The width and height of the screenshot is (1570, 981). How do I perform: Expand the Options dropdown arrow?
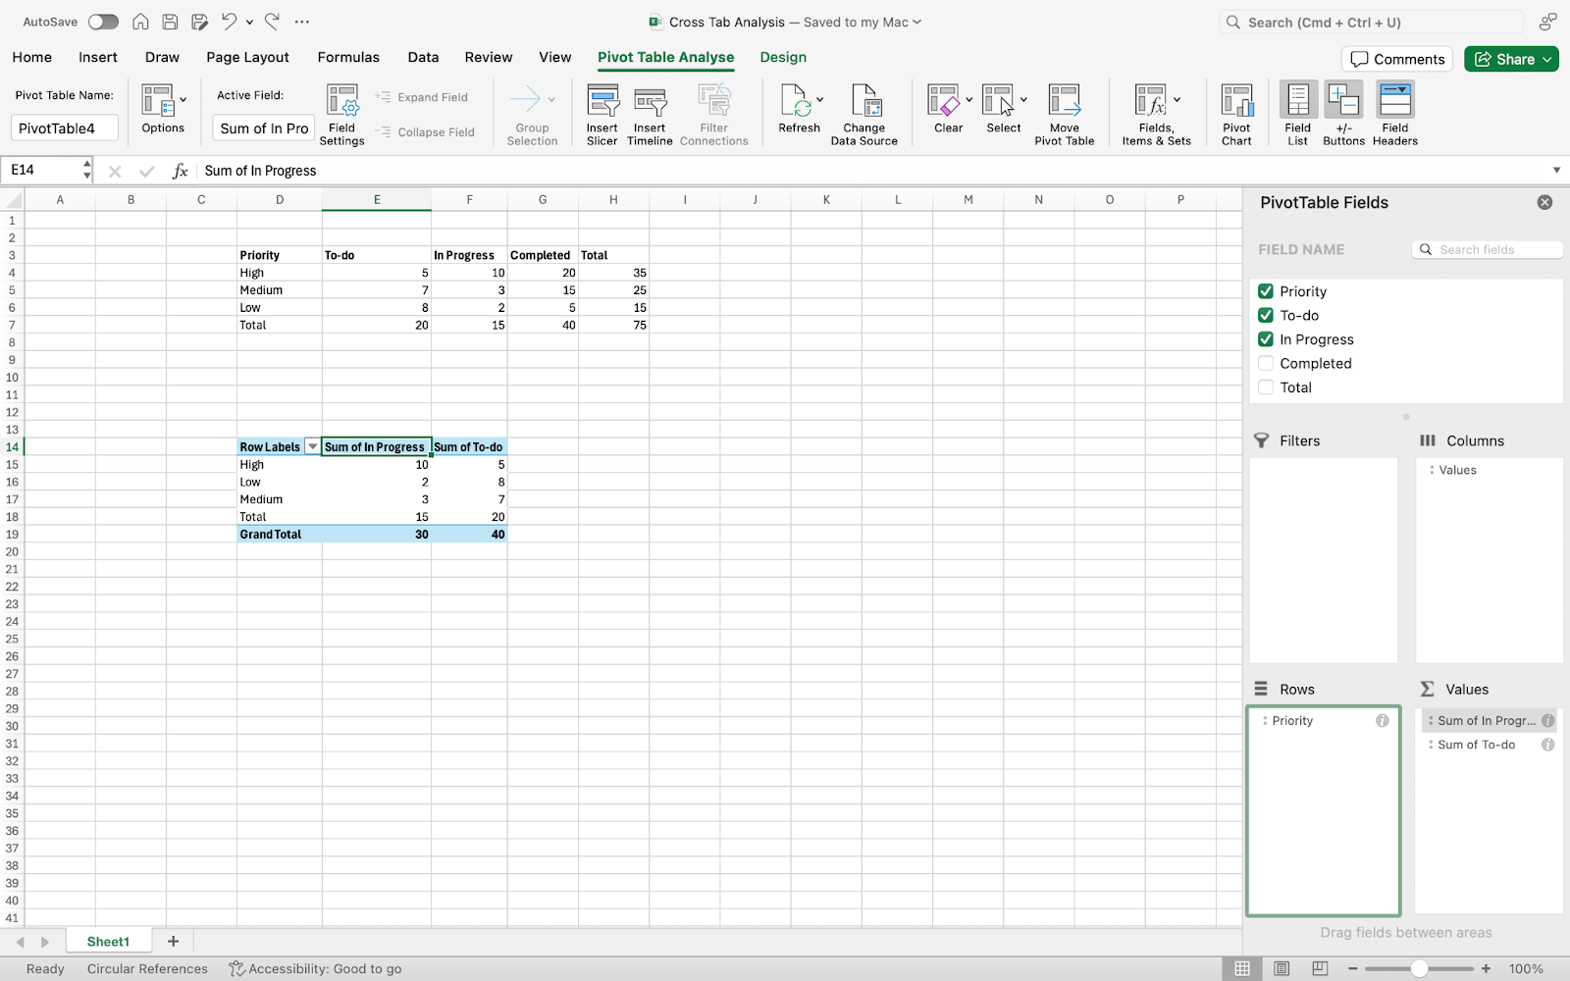(182, 98)
